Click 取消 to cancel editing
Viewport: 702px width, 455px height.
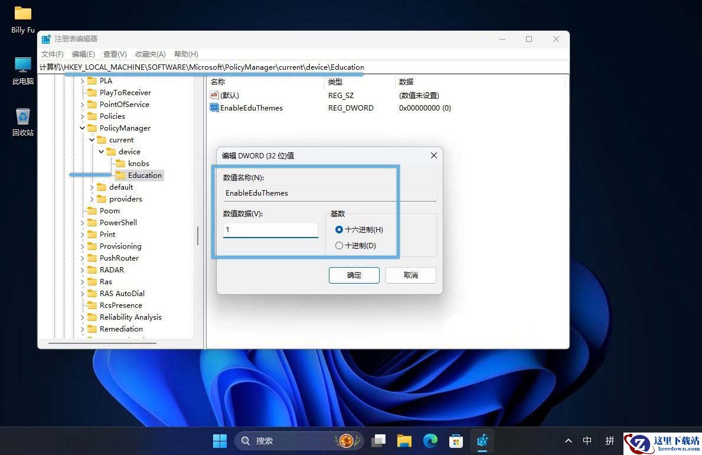(x=410, y=275)
